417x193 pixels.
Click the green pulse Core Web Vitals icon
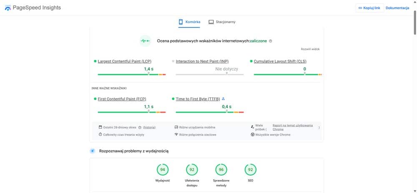145,41
